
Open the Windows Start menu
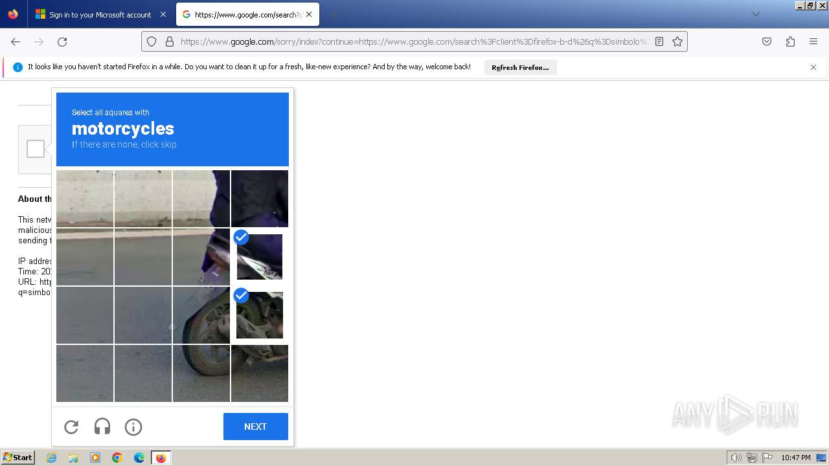[17, 458]
